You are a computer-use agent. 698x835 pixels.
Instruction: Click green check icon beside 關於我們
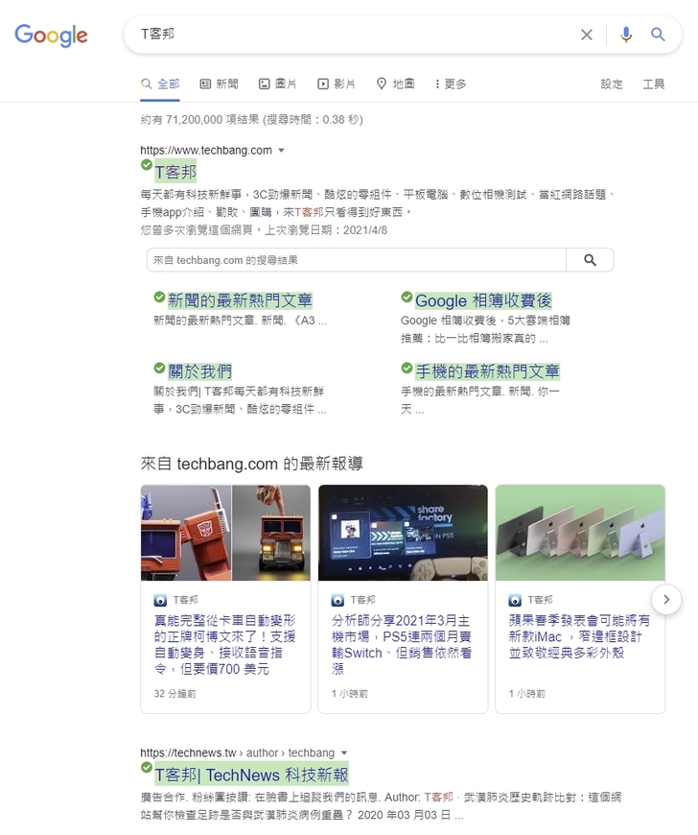pyautogui.click(x=159, y=368)
